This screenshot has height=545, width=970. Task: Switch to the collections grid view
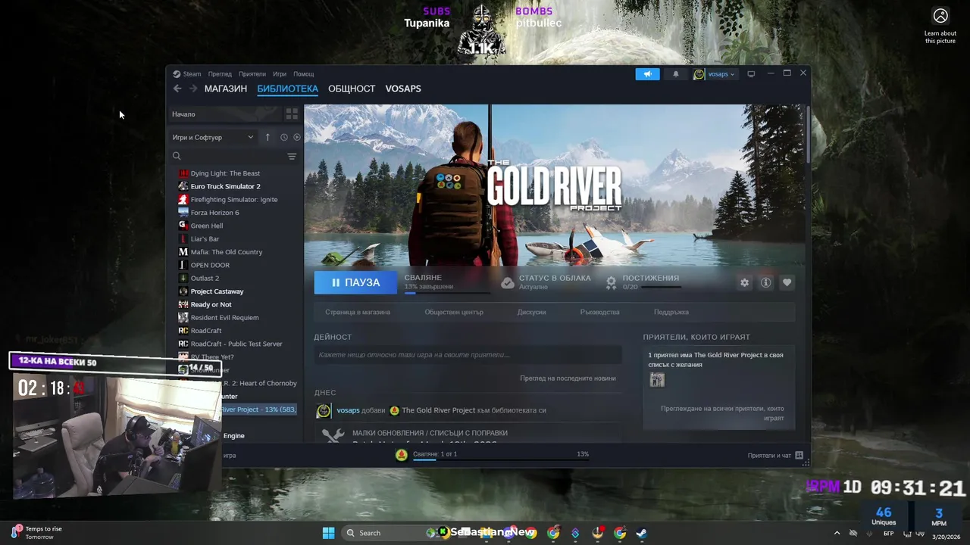tap(292, 114)
